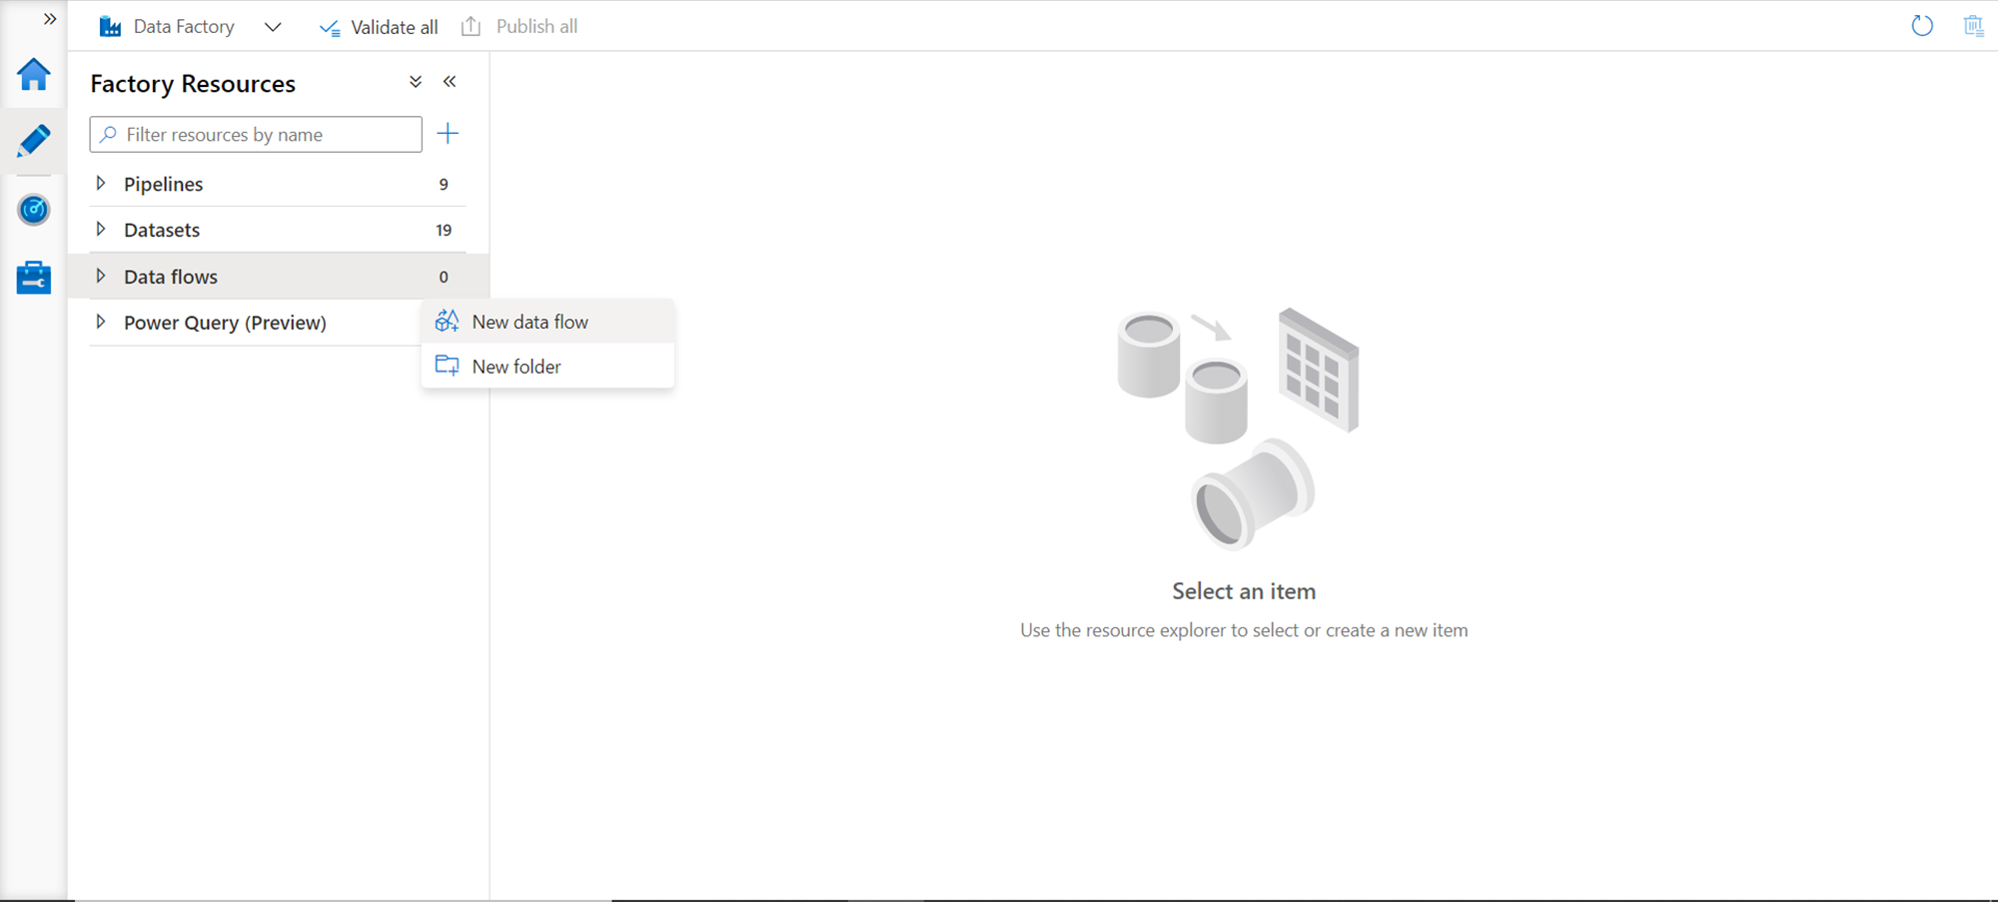This screenshot has width=1998, height=902.
Task: Open the Data Factory dropdown arrow
Action: 273,27
